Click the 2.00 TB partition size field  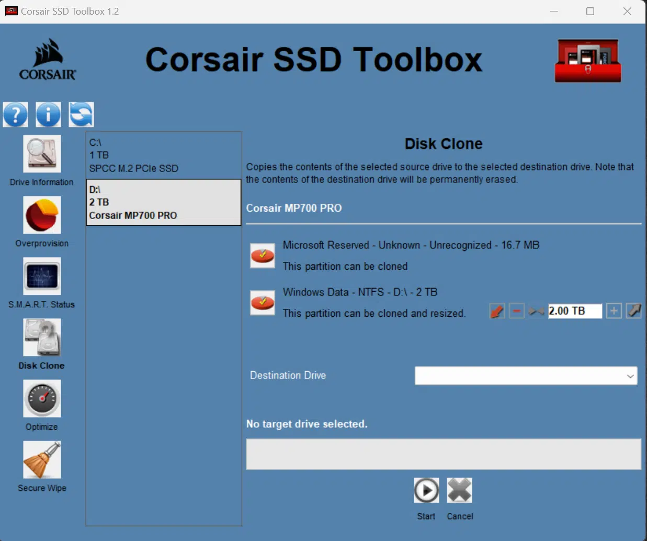(575, 311)
